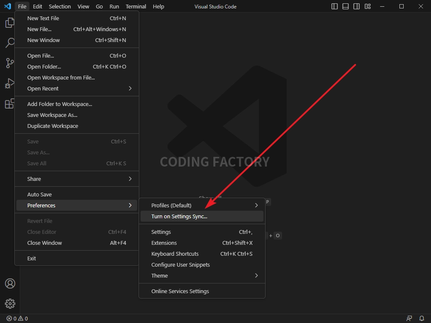Open the Help menu

(x=158, y=6)
